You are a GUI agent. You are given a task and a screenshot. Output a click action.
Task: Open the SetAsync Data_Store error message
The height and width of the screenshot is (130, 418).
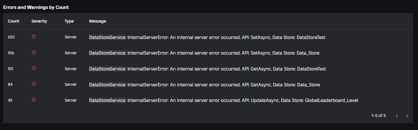tap(204, 53)
